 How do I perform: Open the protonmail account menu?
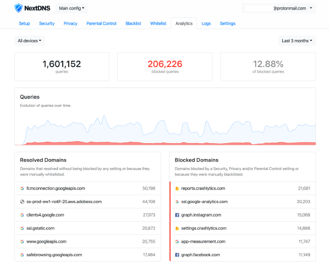point(279,8)
